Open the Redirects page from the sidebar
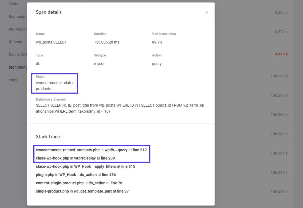Viewport: 303px width, 208px height. [17, 17]
